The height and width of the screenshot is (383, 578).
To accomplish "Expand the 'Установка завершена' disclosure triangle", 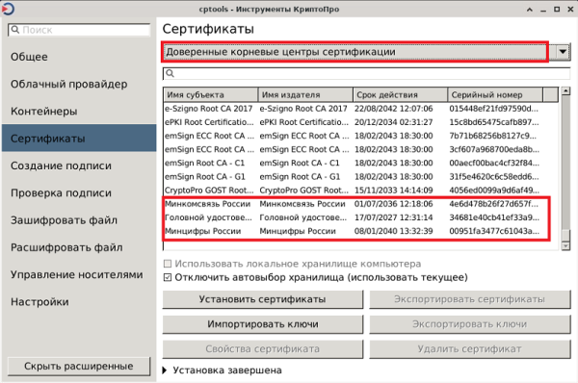I will coord(165,370).
